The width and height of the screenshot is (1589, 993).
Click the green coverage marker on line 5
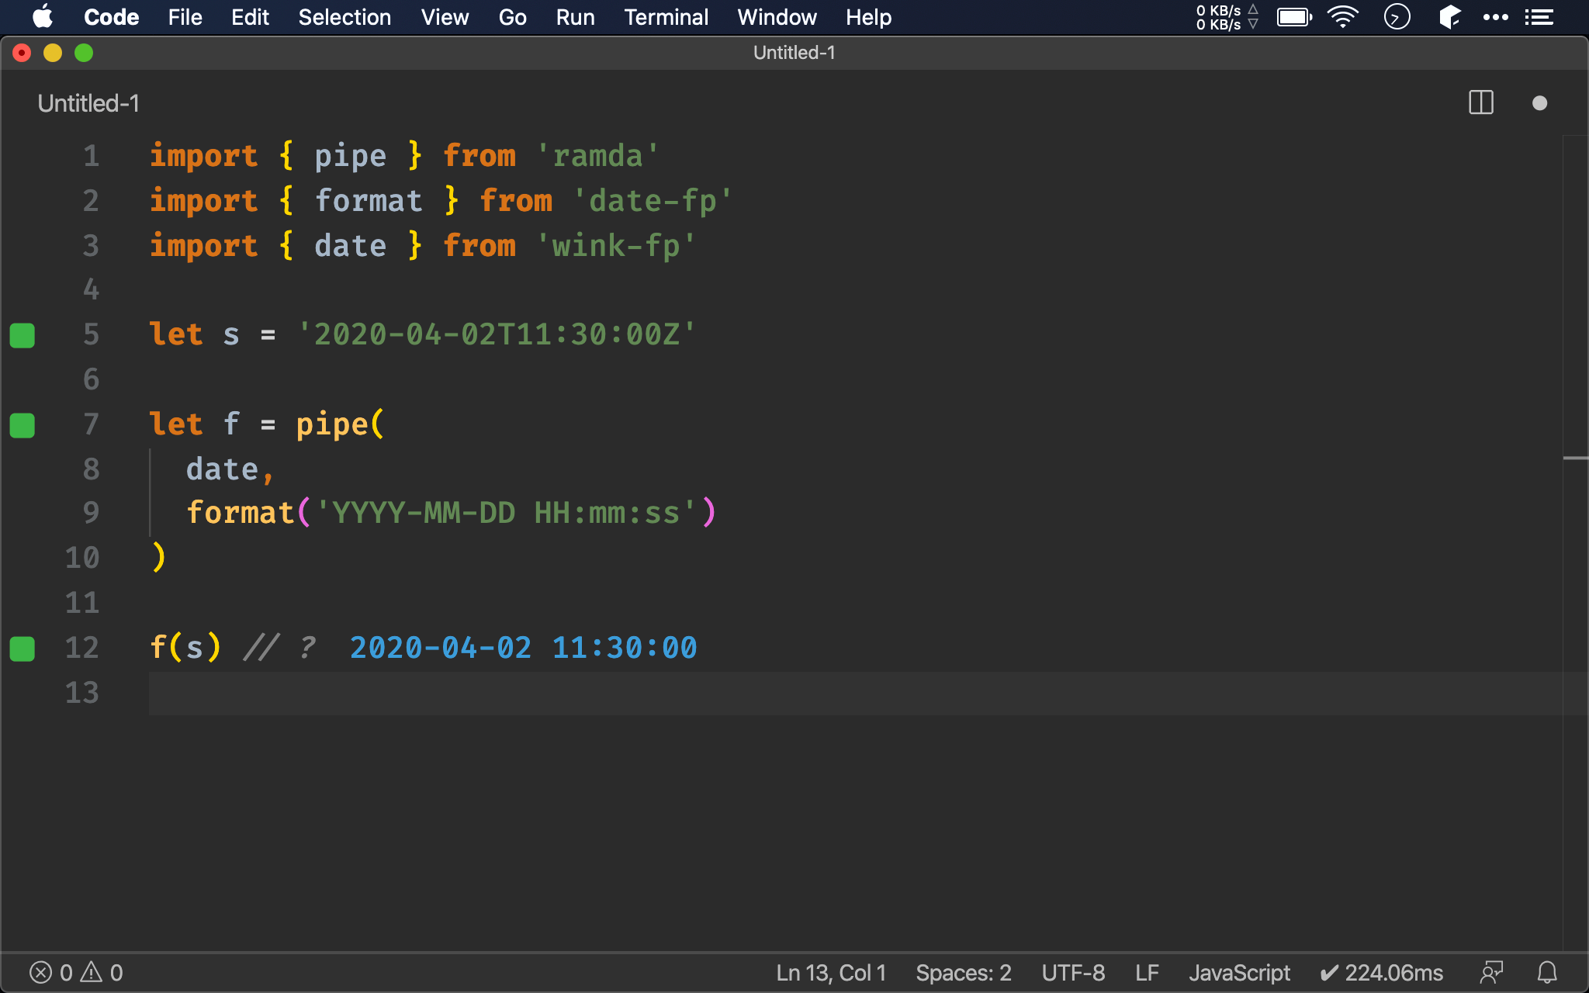[22, 335]
